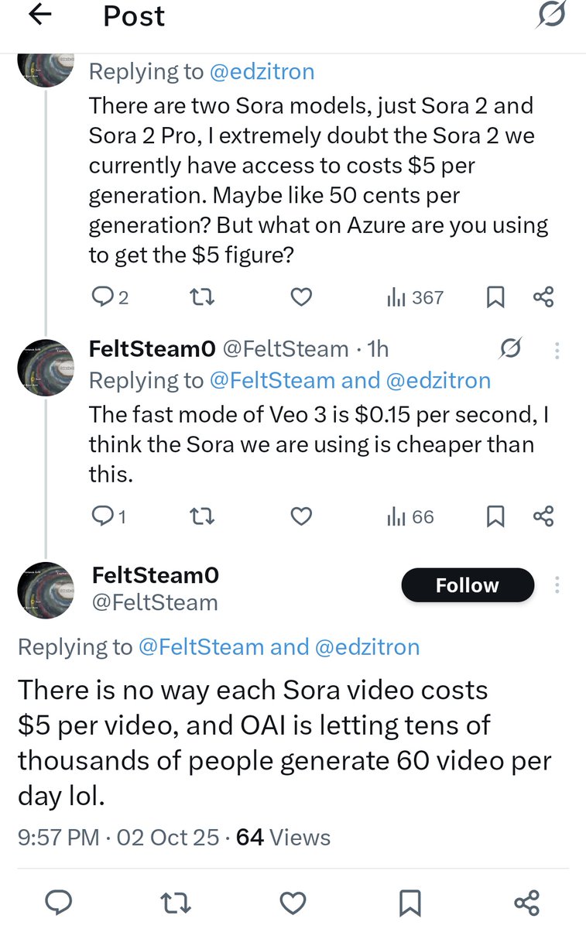The height and width of the screenshot is (929, 586).
Task: Open the Grok icon beside the 1h timestamp
Action: pyautogui.click(x=510, y=349)
